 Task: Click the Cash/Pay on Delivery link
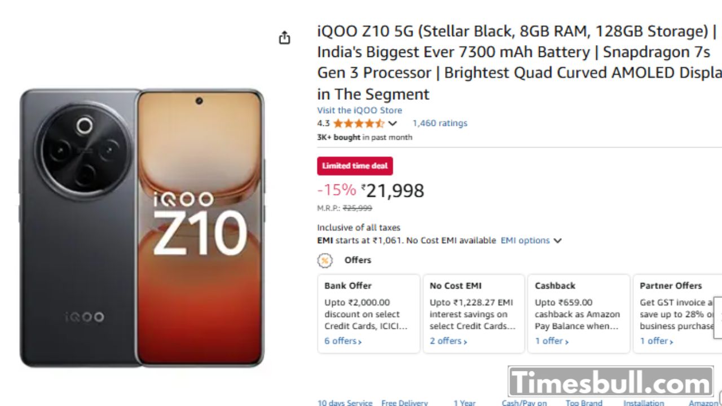[524, 403]
